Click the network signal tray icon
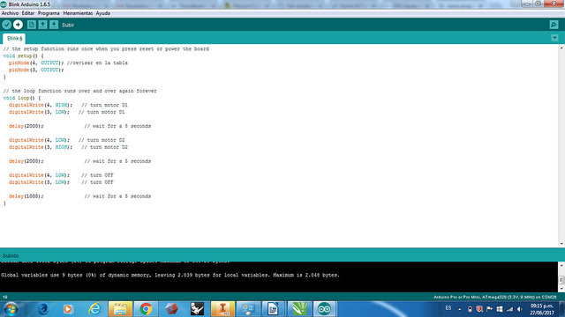The height and width of the screenshot is (317, 565). click(x=509, y=309)
